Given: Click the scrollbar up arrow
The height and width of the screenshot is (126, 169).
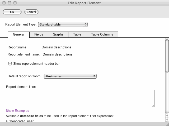Looking at the screenshot, I should 167,116.
